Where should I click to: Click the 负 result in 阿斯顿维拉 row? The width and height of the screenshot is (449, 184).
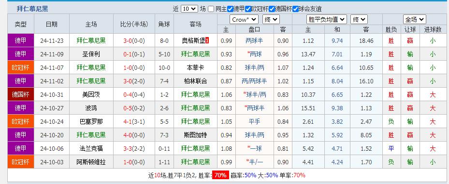point(391,162)
